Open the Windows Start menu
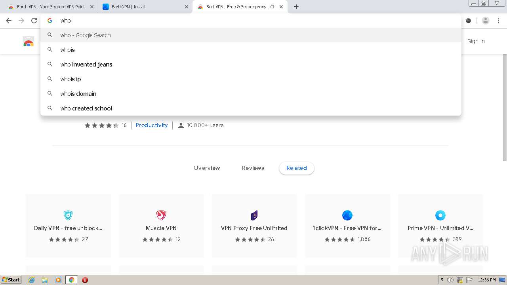This screenshot has height=285, width=507. point(11,279)
